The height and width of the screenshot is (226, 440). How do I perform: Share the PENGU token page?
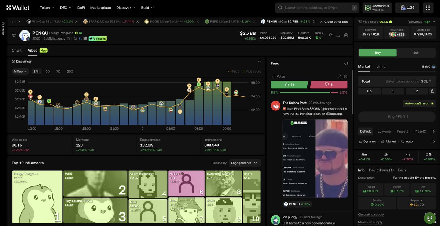pyautogui.click(x=338, y=35)
